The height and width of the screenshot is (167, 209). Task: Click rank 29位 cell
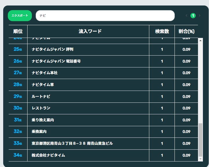pos(18,96)
